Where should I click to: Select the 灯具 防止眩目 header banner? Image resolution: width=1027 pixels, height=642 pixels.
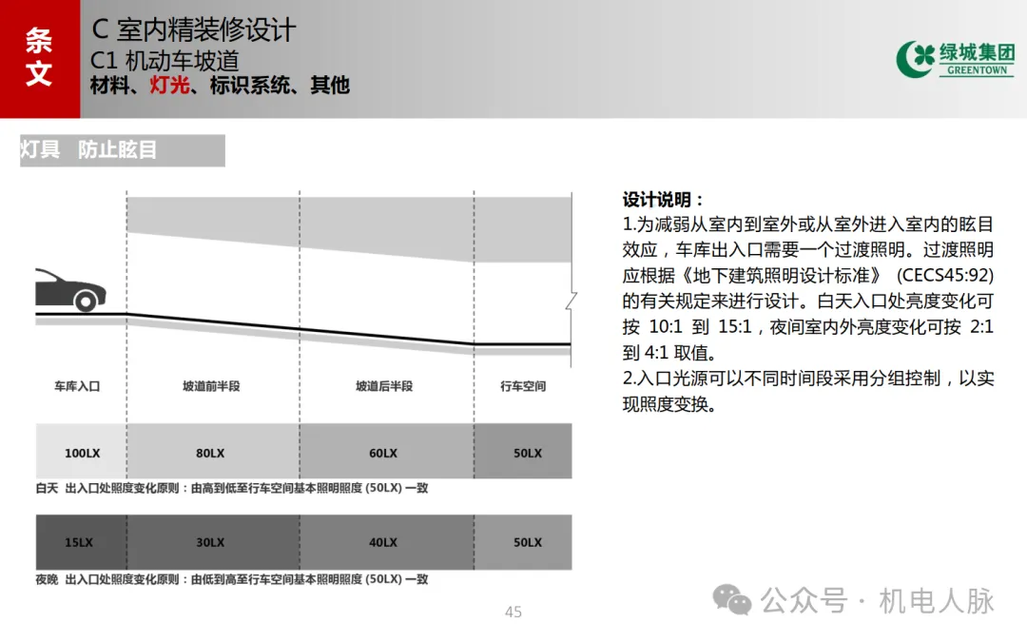coord(120,150)
